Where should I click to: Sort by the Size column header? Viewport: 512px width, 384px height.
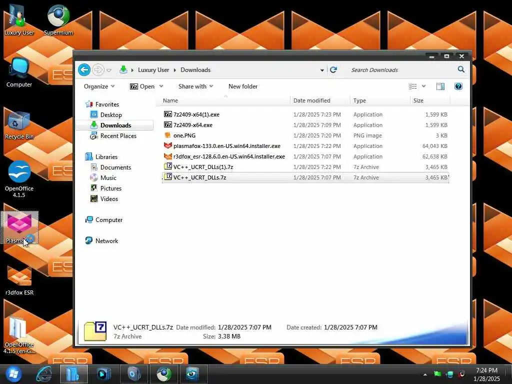pos(430,100)
